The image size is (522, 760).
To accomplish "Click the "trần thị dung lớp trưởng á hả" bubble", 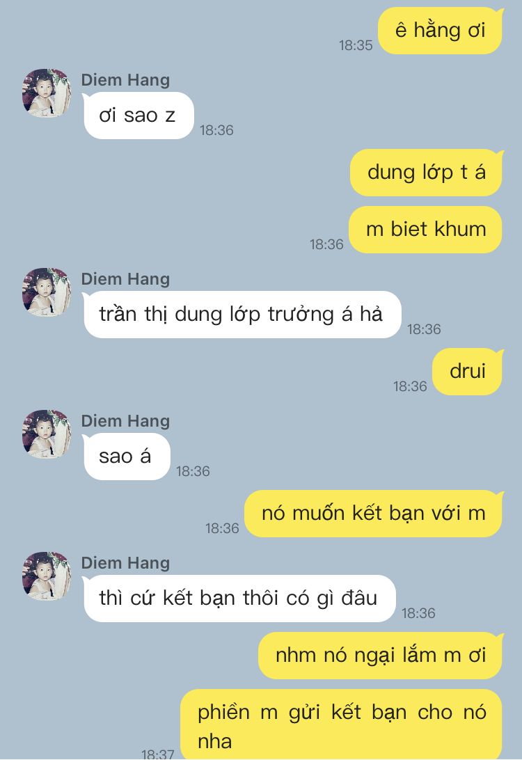I will pyautogui.click(x=242, y=315).
